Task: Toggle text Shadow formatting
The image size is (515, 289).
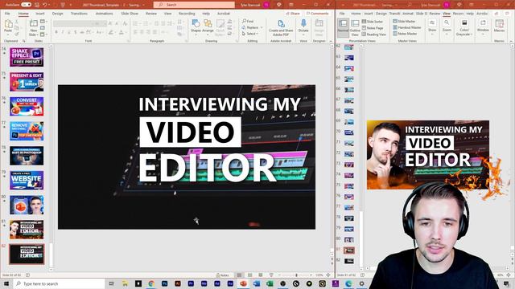Action: point(76,32)
